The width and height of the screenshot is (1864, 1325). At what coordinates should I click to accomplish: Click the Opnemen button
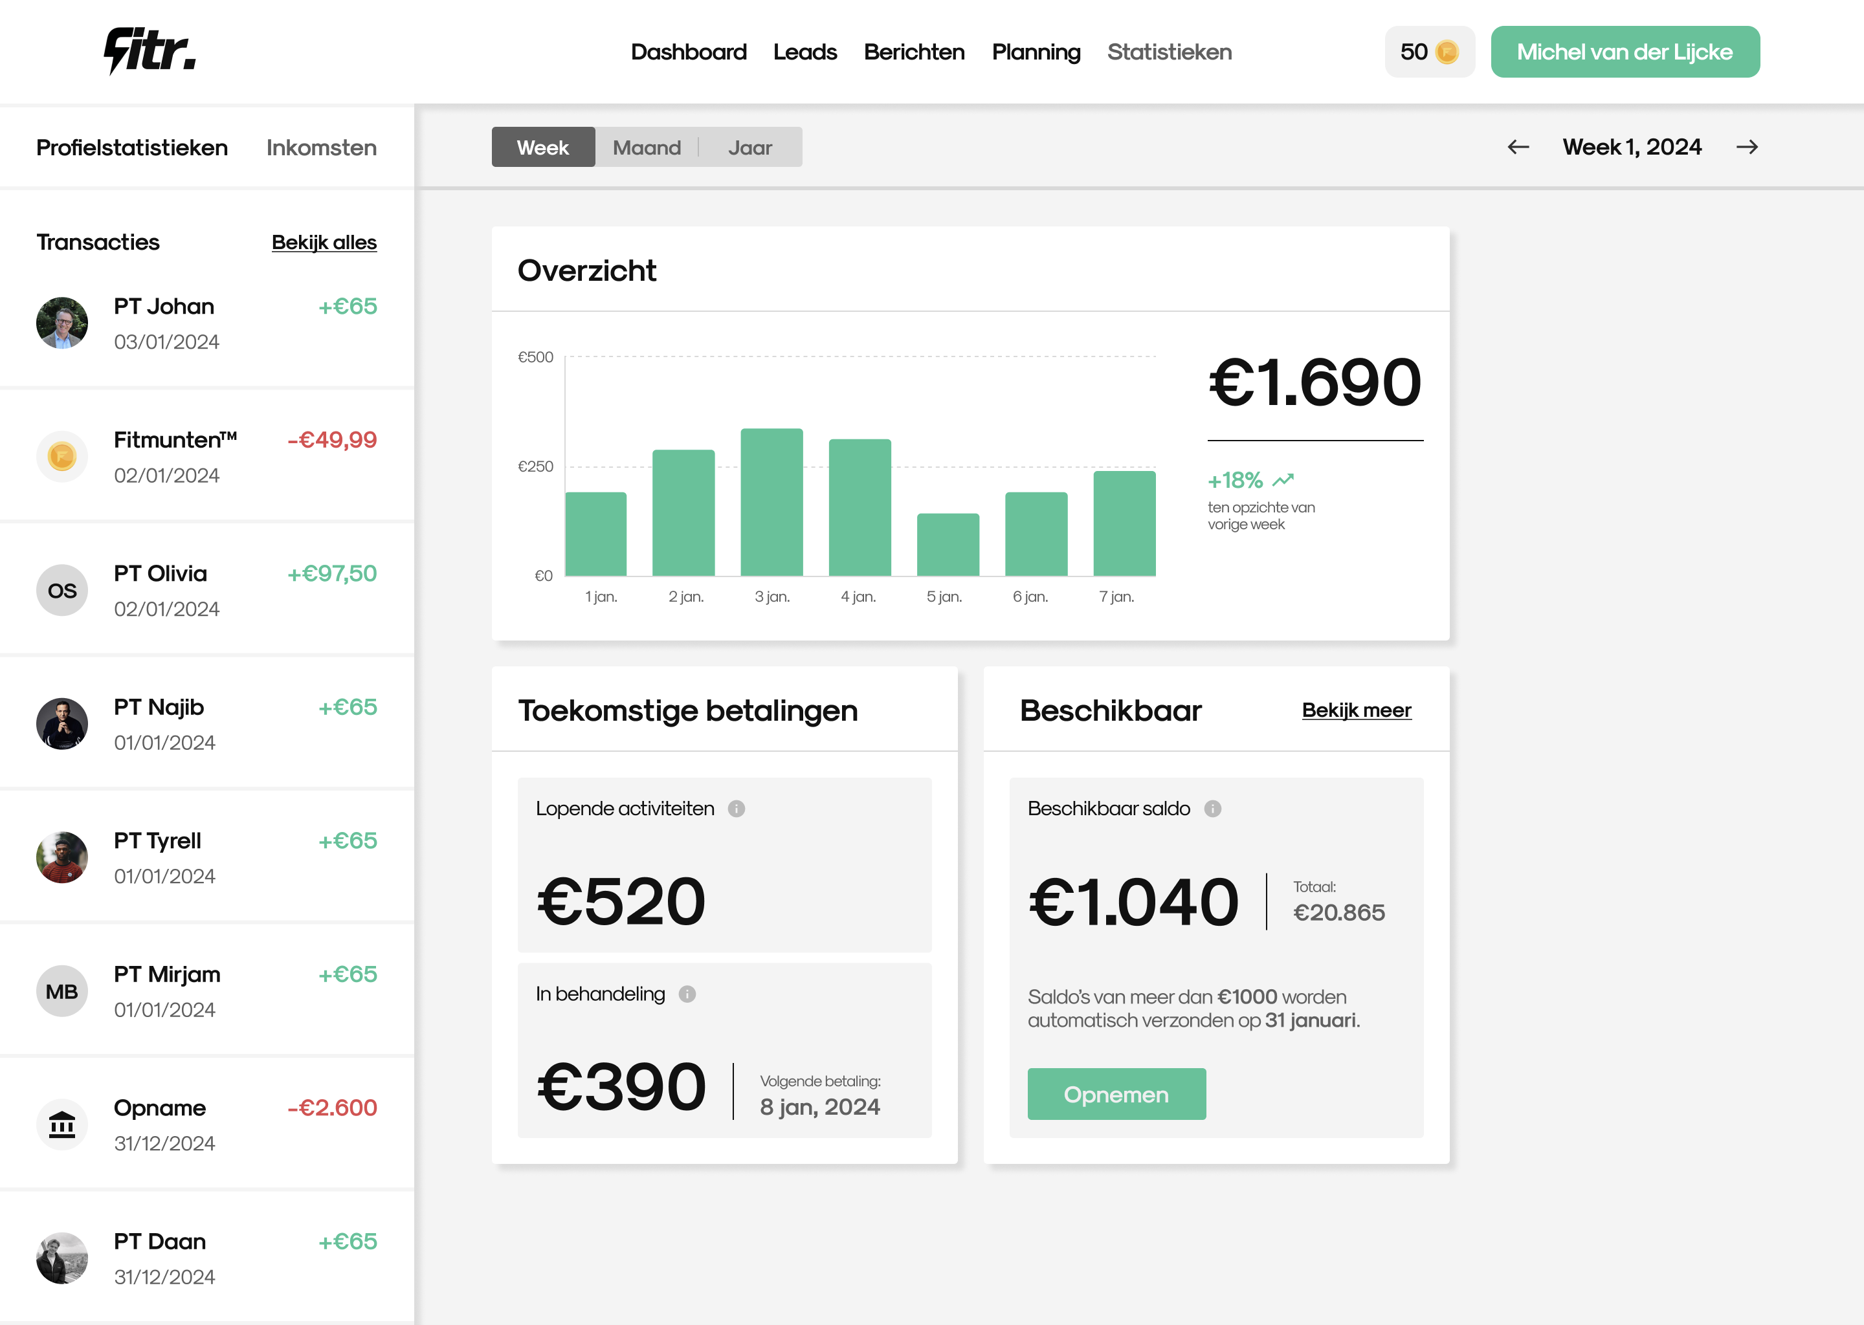[1117, 1095]
